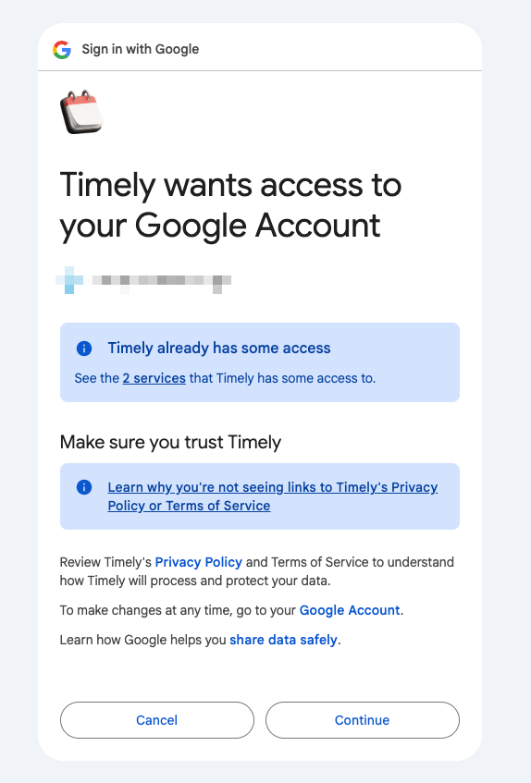Click info icon beside Timely already has access
The image size is (531, 783).
(x=84, y=349)
